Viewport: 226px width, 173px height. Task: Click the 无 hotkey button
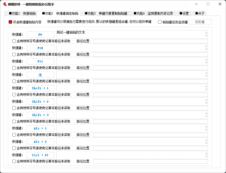(40, 75)
